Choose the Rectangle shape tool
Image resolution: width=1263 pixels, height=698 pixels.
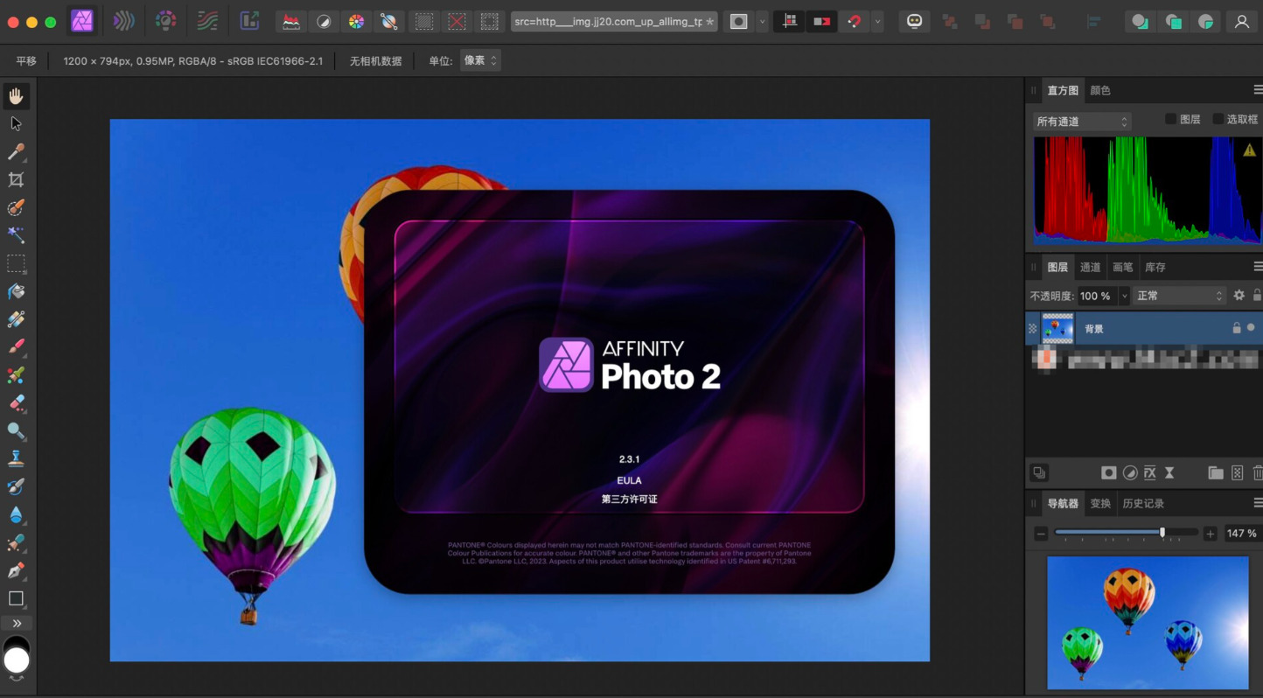16,598
